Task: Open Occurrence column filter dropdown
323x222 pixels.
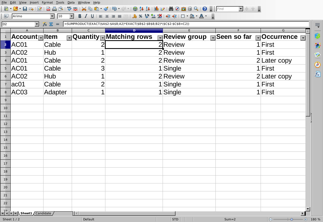Action: tap(303, 38)
